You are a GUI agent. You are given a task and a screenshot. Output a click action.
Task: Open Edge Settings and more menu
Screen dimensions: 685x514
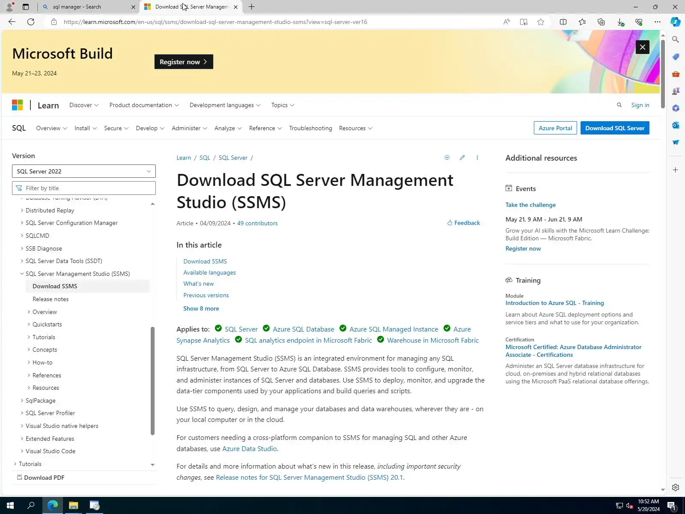pyautogui.click(x=658, y=22)
